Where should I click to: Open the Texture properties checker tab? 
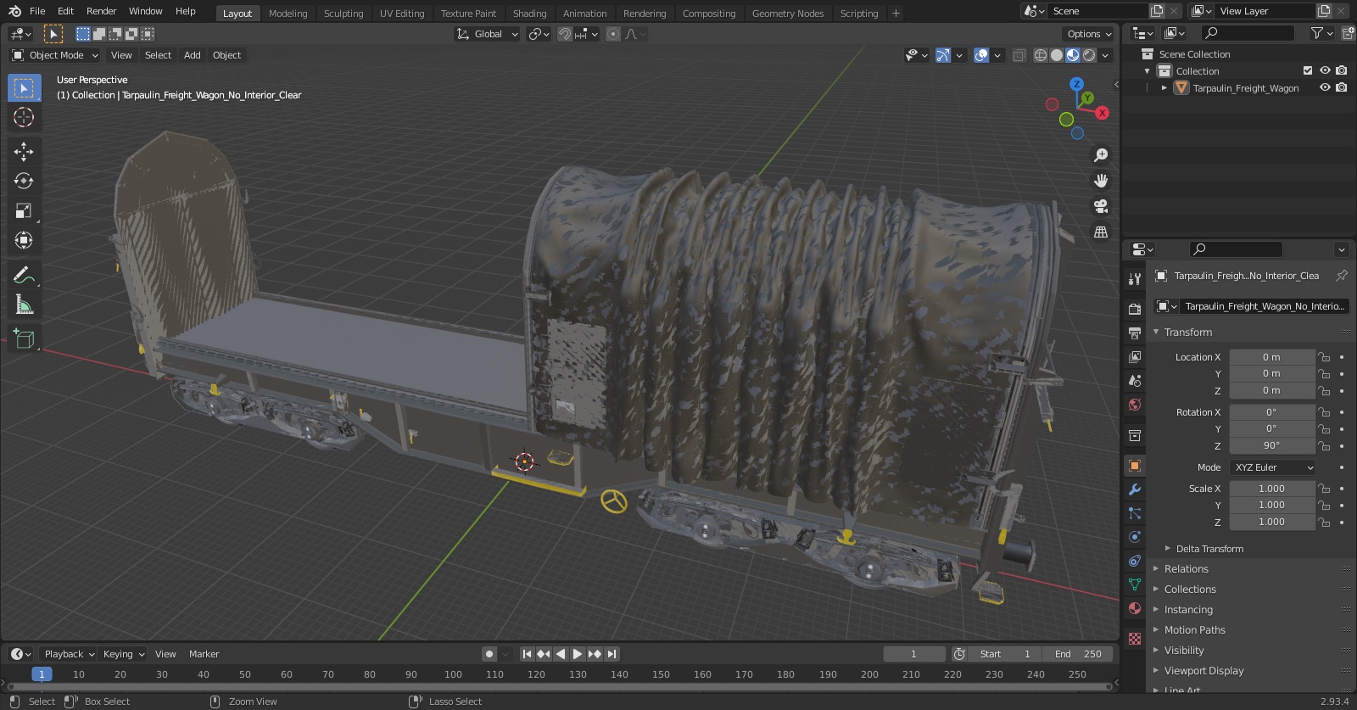pyautogui.click(x=1135, y=638)
